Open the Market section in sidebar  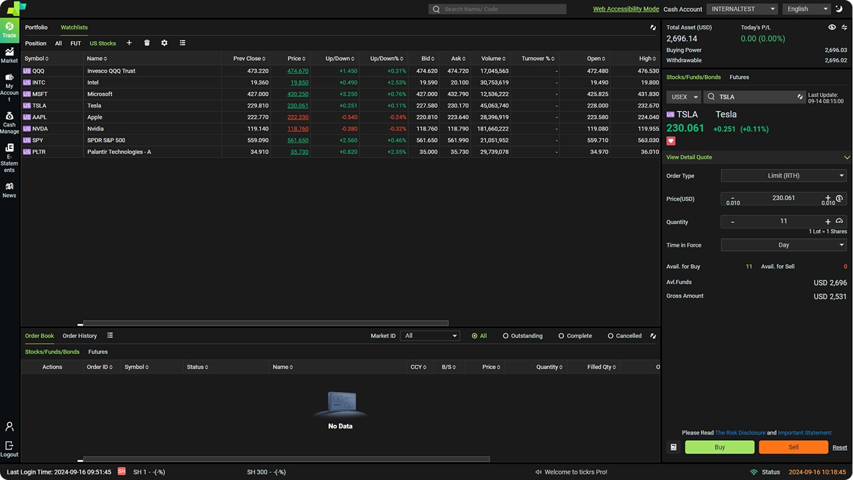[x=9, y=54]
